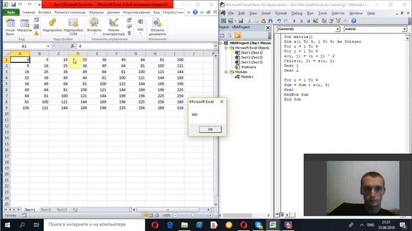Open the (General) object dropdown
412x231 pixels.
click(337, 29)
